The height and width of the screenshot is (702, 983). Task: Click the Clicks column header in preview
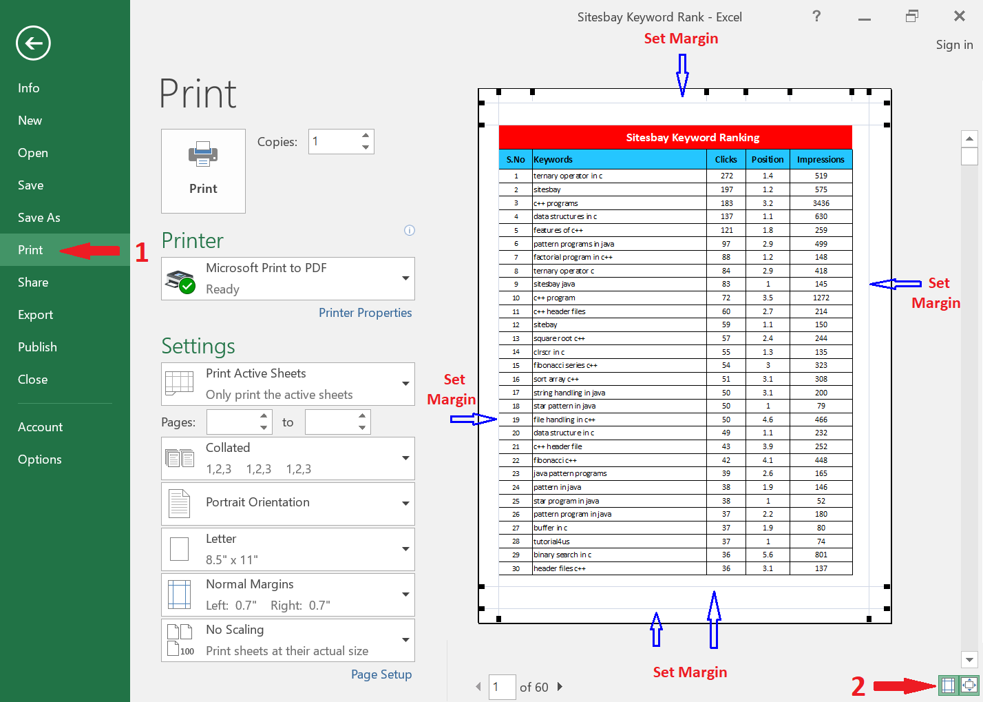coord(726,159)
